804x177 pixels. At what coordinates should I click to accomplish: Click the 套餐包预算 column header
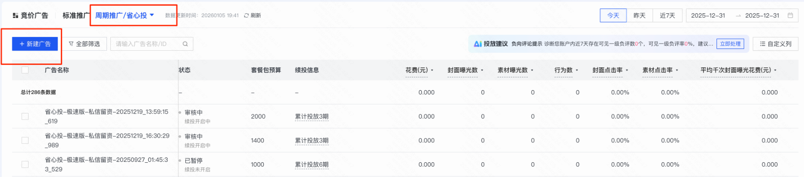266,70
